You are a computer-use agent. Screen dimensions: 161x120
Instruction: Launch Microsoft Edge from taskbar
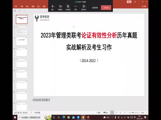coord(64,117)
